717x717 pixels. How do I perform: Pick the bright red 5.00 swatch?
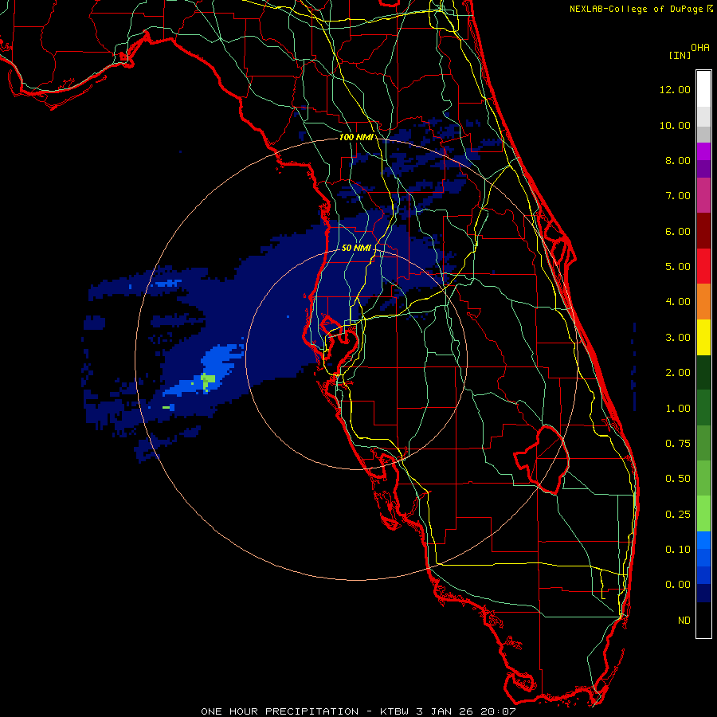[703, 266]
